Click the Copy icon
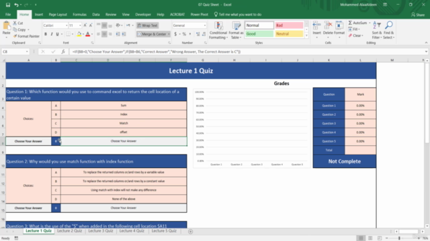This screenshot has height=241, width=430. pos(15,29)
